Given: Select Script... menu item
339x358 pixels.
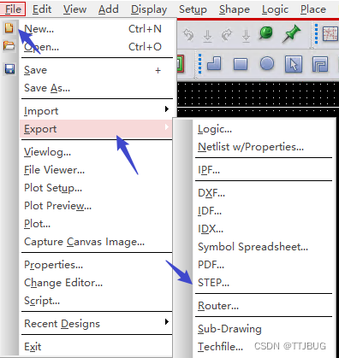Looking at the screenshot, I should click(97, 301).
